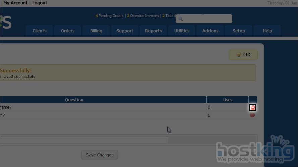Delete the security question with 0 uses
Screen dimensions: 298x167
253,107
